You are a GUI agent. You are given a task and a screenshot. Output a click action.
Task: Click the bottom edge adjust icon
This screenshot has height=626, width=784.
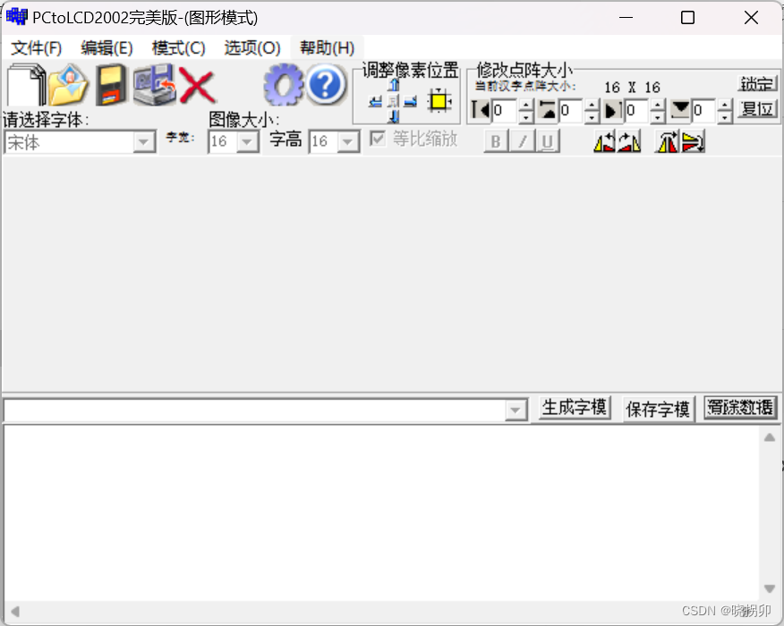[x=680, y=110]
